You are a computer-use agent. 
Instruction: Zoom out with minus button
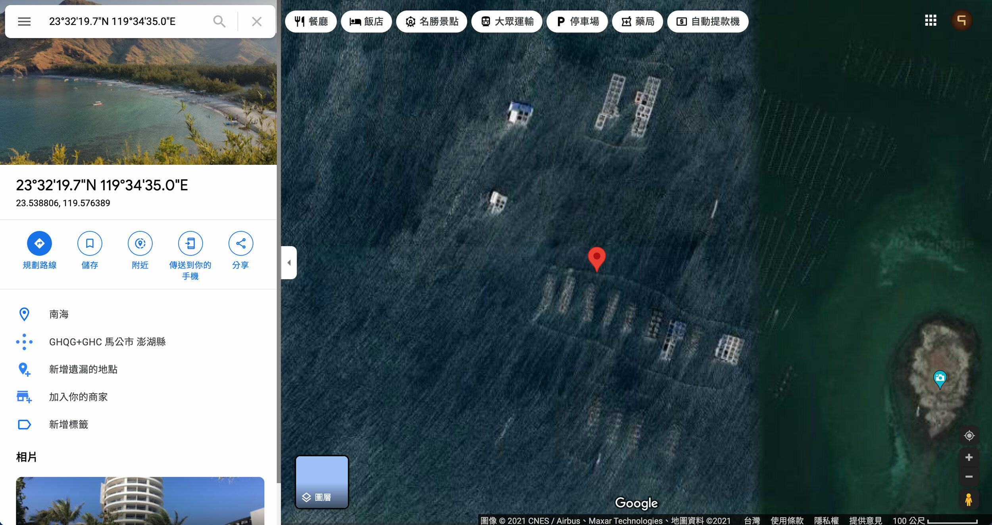click(969, 477)
